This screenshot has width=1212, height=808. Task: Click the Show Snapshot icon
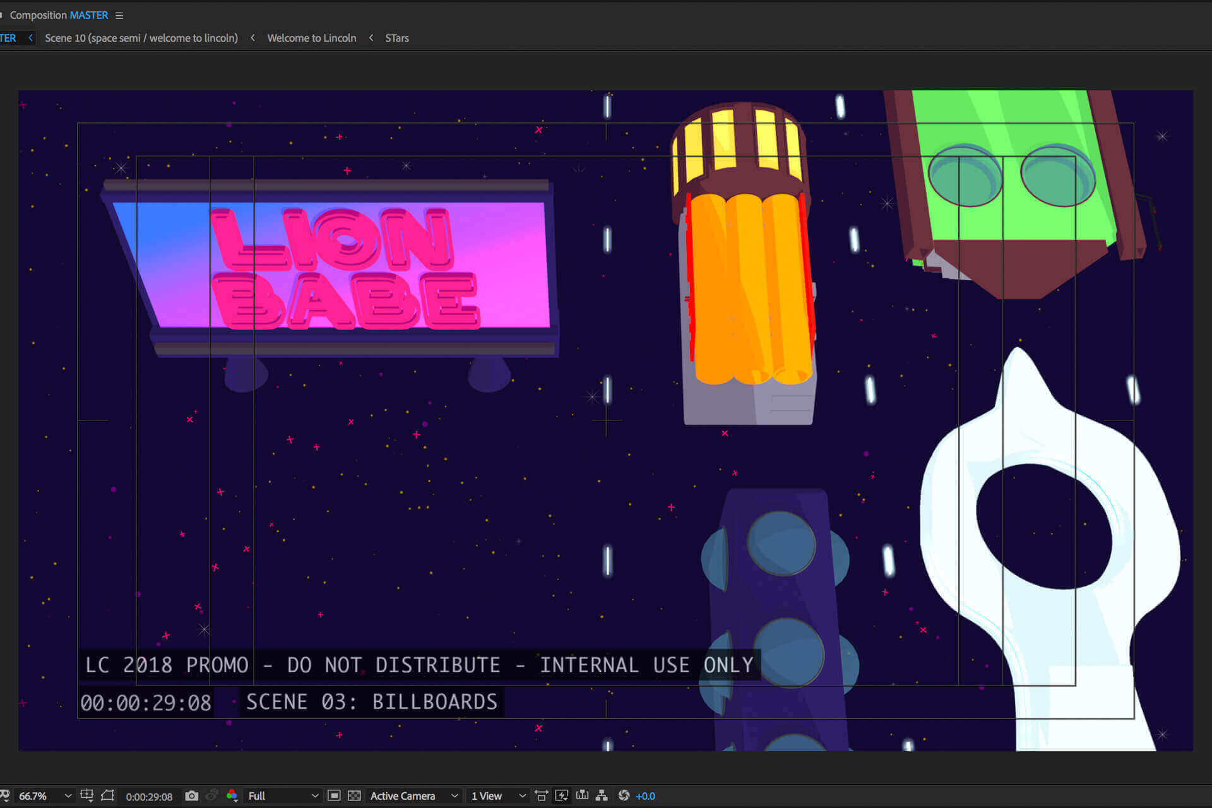coord(212,795)
